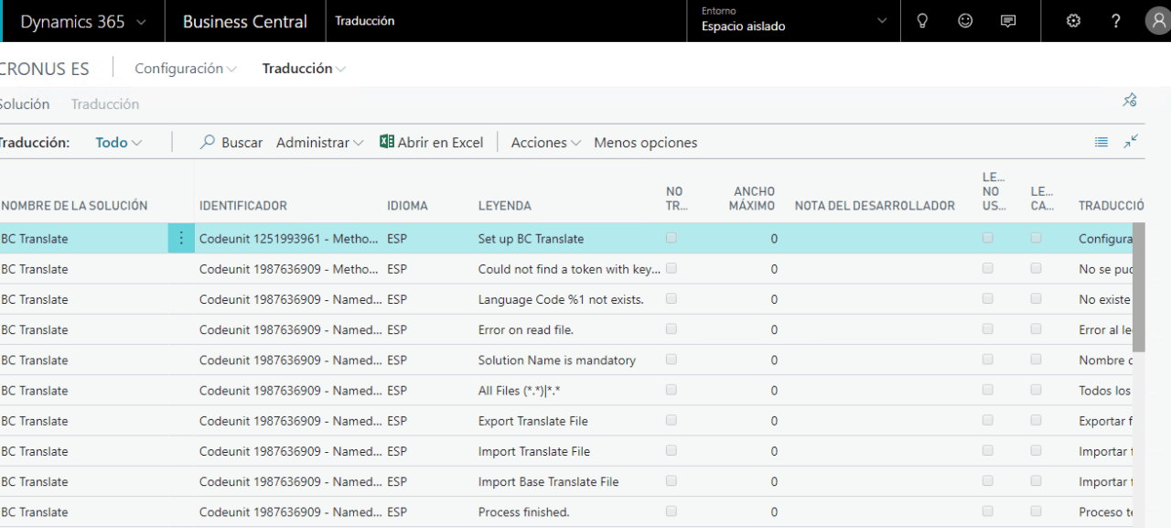The image size is (1171, 528).
Task: Click the Nota del desarrollador column header
Action: [x=875, y=206]
